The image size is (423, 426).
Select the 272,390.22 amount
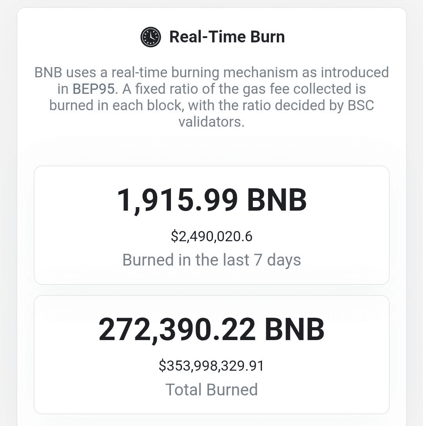click(177, 330)
